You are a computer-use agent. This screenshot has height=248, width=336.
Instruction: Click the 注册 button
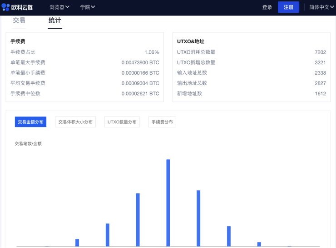click(x=288, y=7)
